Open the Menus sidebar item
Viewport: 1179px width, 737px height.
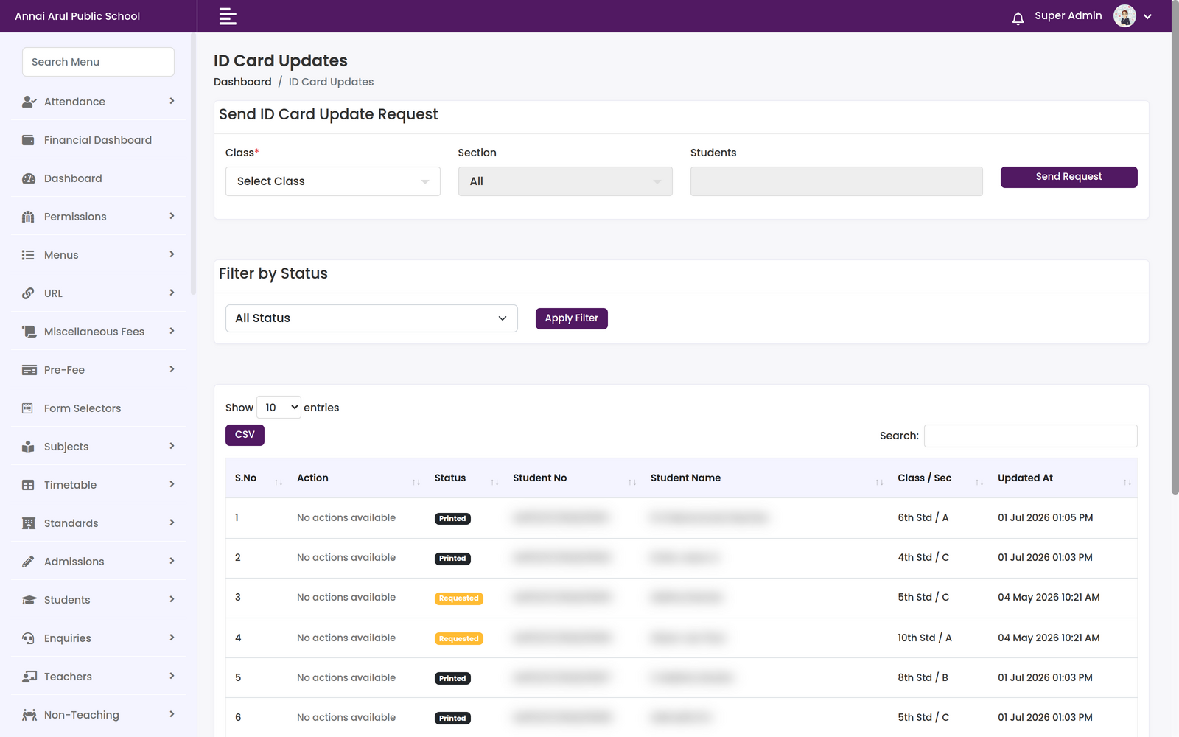[x=98, y=255]
